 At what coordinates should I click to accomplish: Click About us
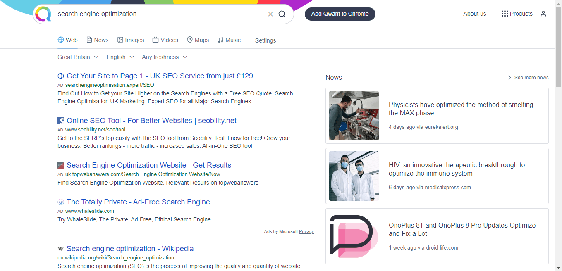[474, 14]
